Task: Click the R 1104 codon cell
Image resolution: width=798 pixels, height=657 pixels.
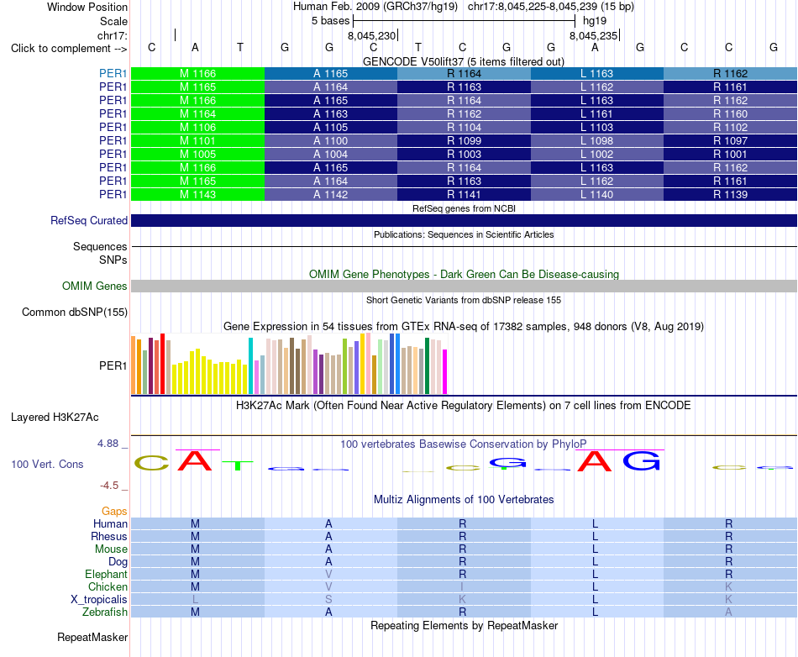Action: [x=465, y=127]
